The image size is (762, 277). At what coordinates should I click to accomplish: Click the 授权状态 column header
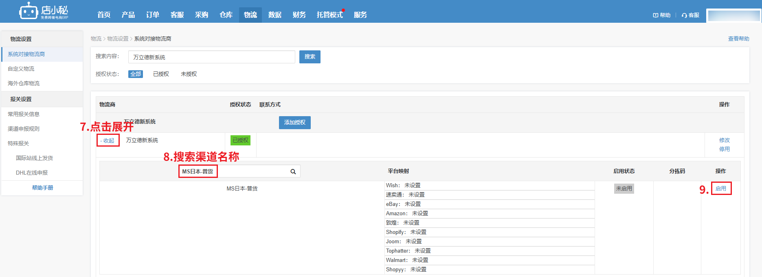click(240, 104)
